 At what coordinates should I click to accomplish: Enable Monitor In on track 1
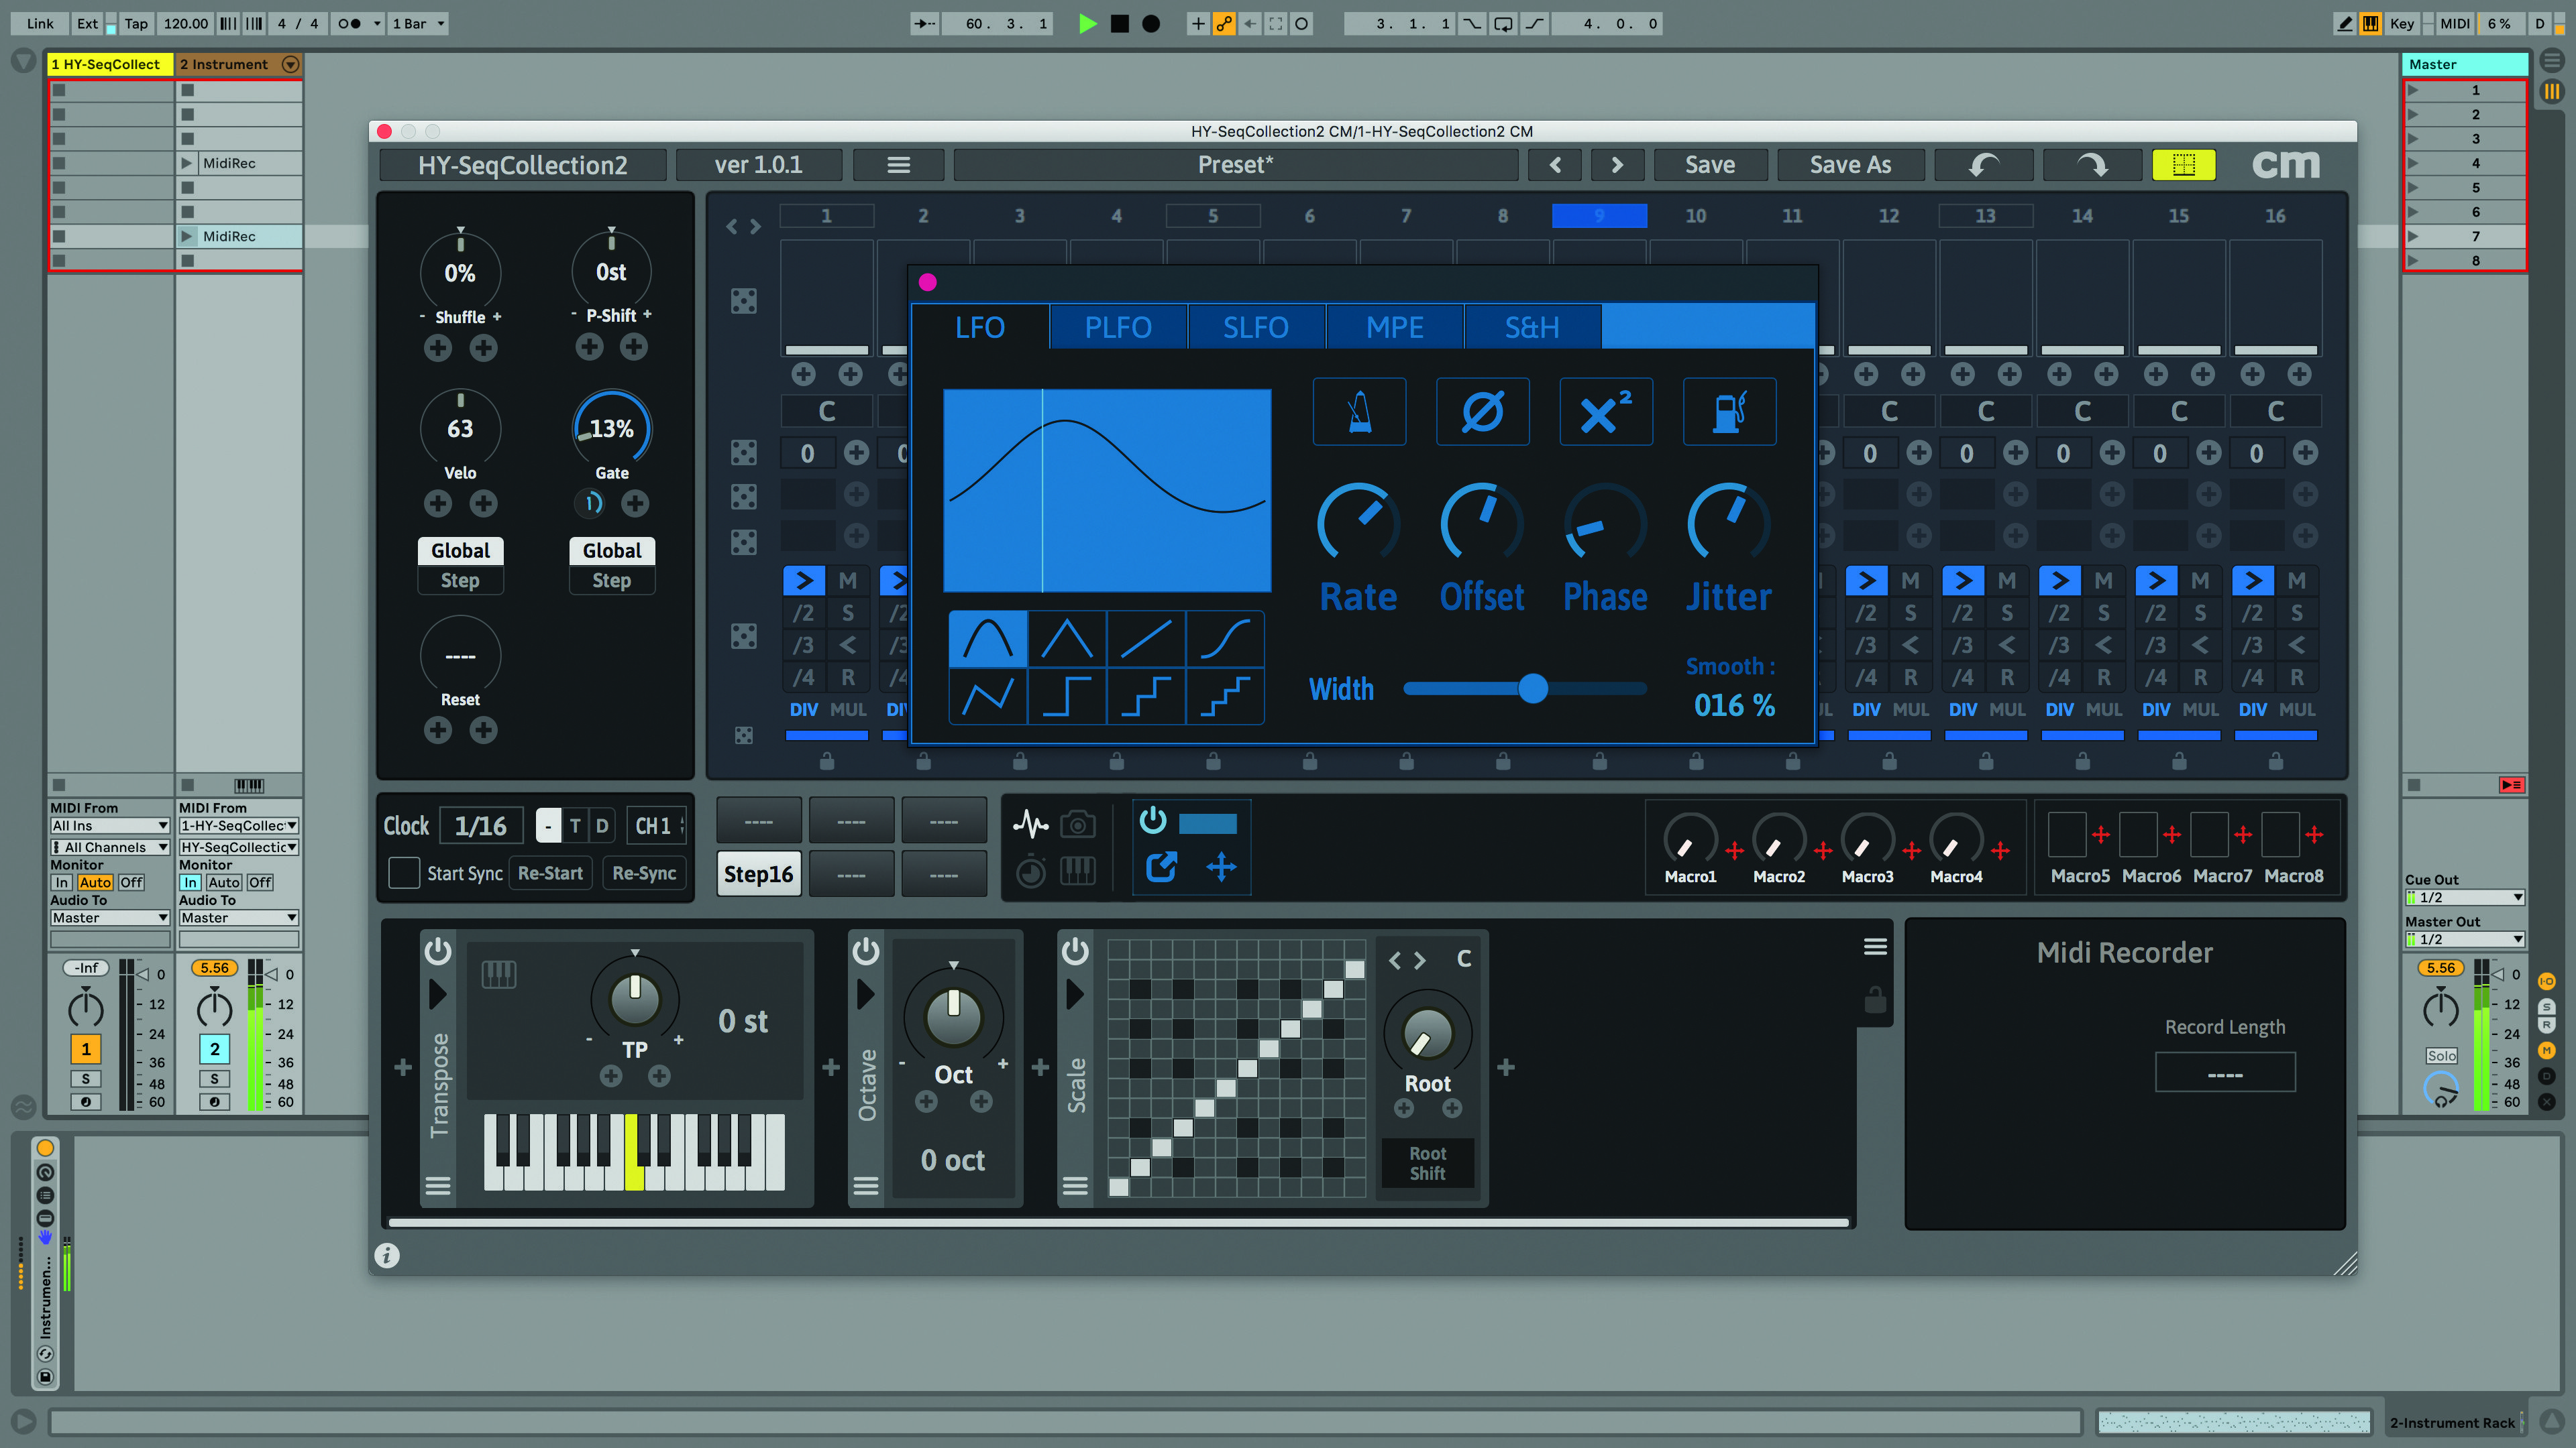62,882
